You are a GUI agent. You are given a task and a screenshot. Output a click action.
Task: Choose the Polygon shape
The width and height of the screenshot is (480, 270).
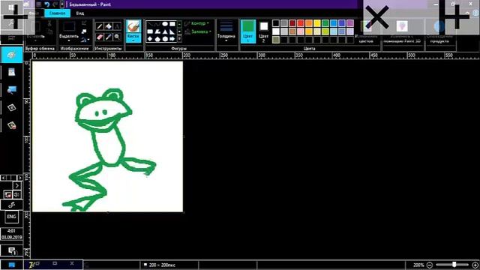point(157,31)
